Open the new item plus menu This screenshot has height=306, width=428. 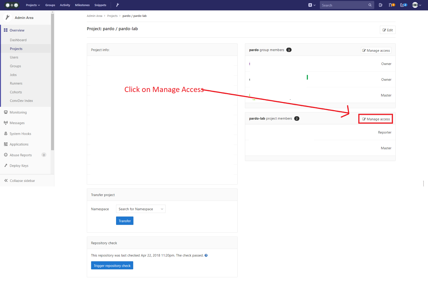[x=312, y=5]
